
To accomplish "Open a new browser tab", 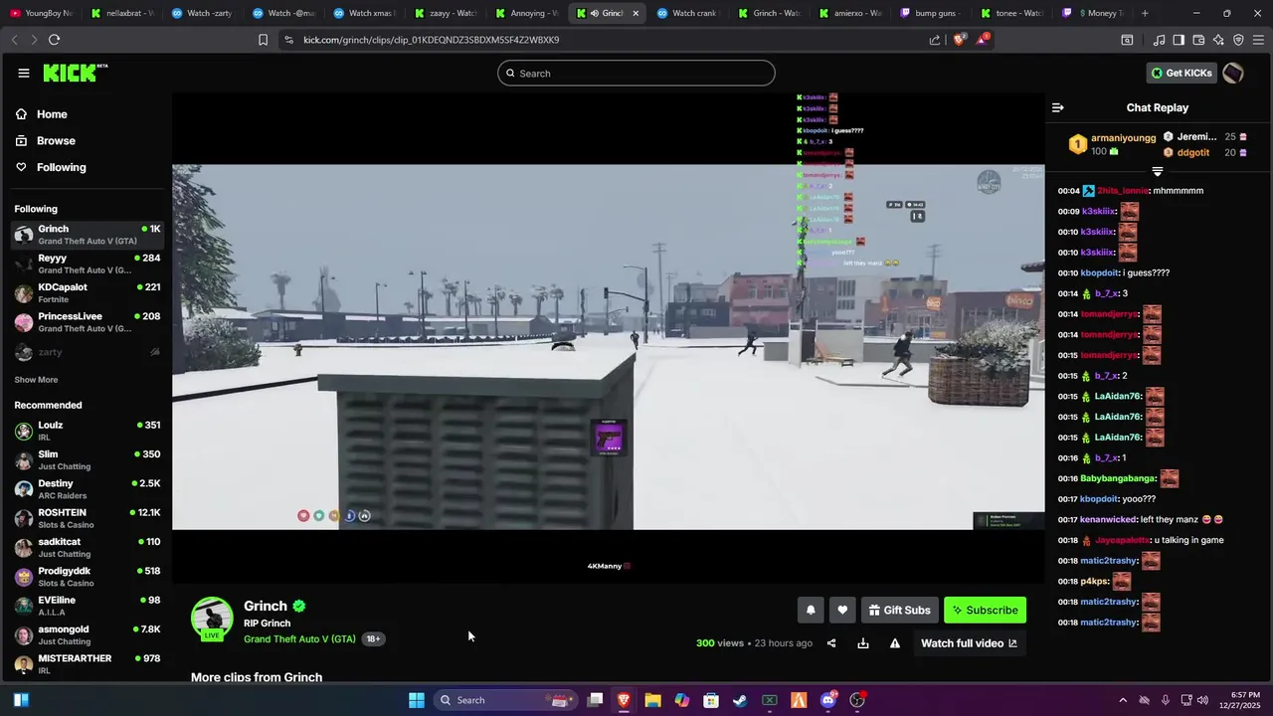I will (1145, 13).
